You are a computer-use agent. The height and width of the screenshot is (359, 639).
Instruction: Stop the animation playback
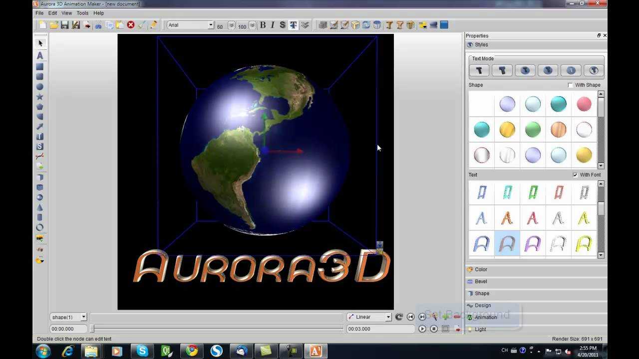[x=434, y=329]
